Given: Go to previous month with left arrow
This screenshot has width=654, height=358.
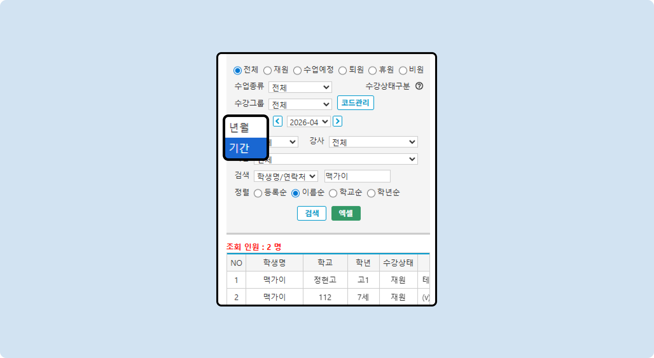Looking at the screenshot, I should point(278,121).
